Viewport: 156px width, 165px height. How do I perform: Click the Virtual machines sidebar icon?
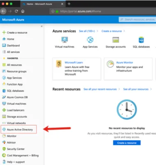point(4,104)
